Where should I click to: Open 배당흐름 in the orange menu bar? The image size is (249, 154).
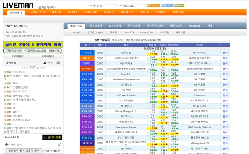56,12
